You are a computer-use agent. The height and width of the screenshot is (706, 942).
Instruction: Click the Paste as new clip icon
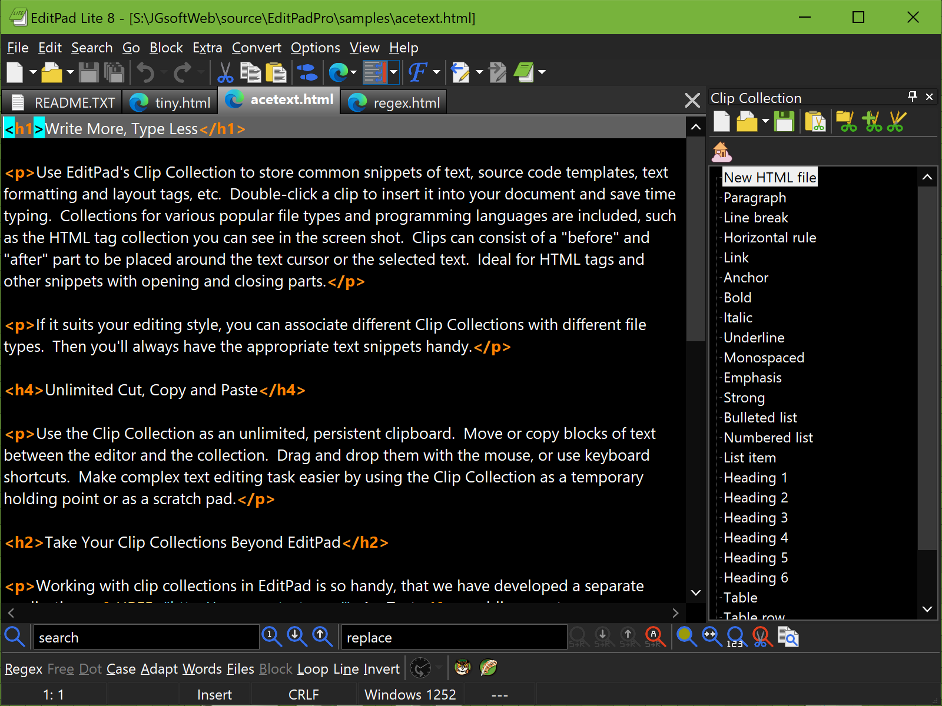point(815,121)
